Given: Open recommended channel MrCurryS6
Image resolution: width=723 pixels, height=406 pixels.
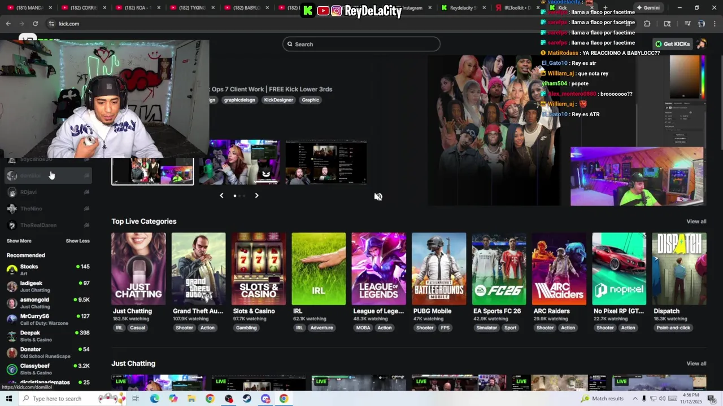Looking at the screenshot, I should click(x=48, y=319).
